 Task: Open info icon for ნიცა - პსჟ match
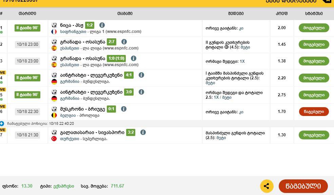(x=102, y=25)
